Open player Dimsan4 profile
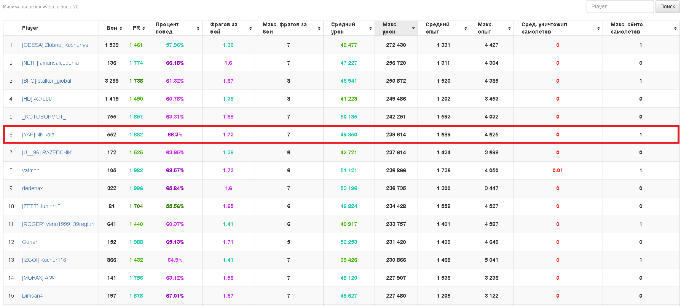Image resolution: width=681 pixels, height=306 pixels. [x=32, y=296]
